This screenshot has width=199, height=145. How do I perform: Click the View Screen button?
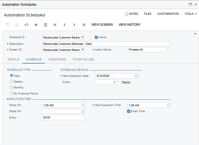102,25
